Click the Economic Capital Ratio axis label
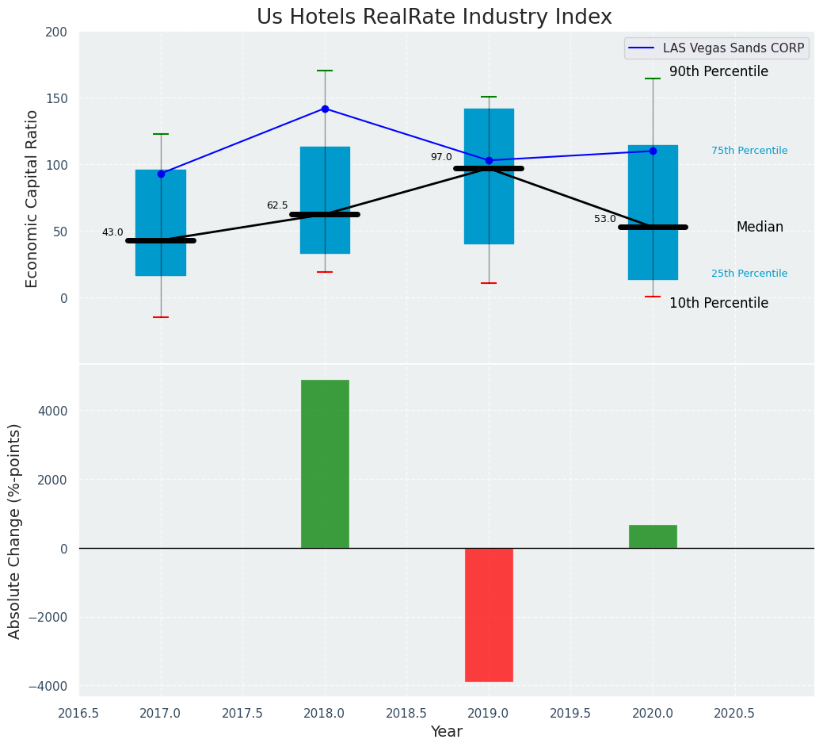The height and width of the screenshot is (747, 823). point(32,198)
